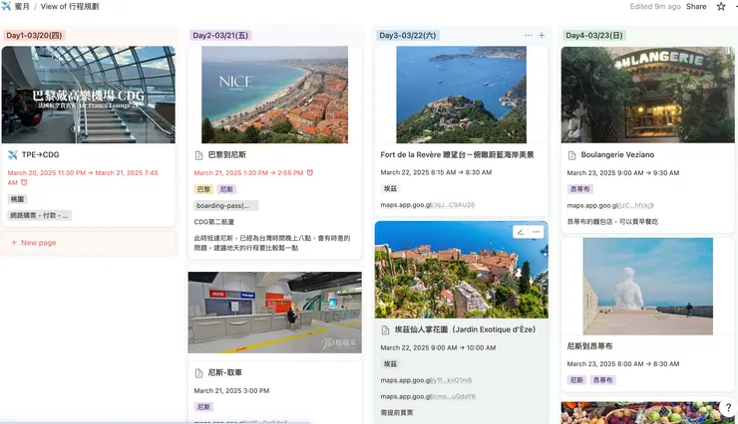The height and width of the screenshot is (424, 738).
Task: Click the 需提前買票 note
Action: [397, 413]
